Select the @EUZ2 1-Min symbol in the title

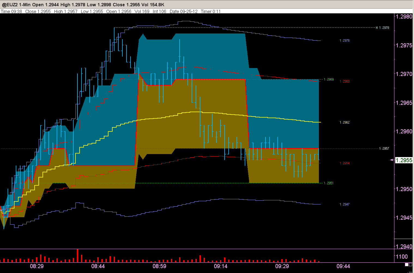pos(16,5)
